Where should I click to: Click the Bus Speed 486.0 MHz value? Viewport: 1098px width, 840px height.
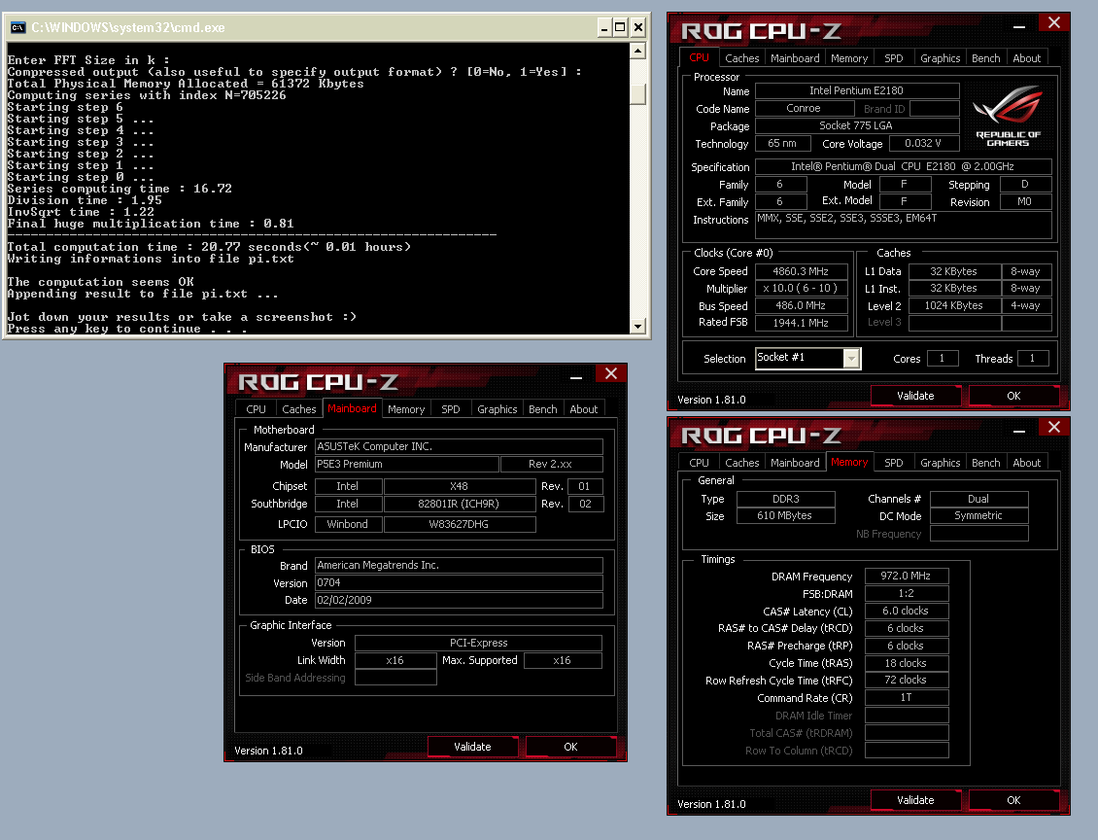click(801, 305)
